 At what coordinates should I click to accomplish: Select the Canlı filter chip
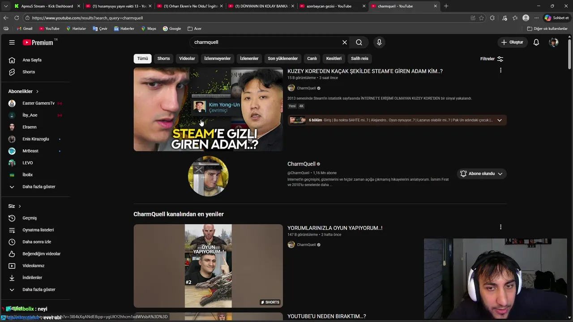click(312, 59)
